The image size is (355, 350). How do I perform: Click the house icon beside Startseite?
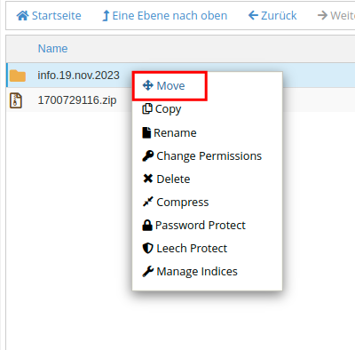pyautogui.click(x=22, y=15)
